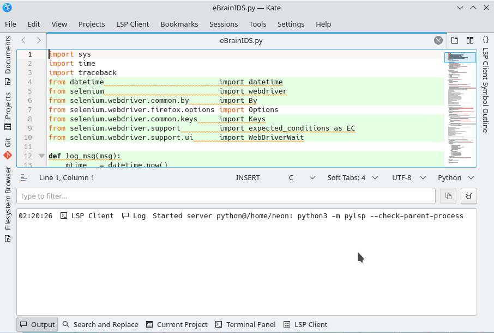Click line number 4 in the gutter

click(x=29, y=82)
